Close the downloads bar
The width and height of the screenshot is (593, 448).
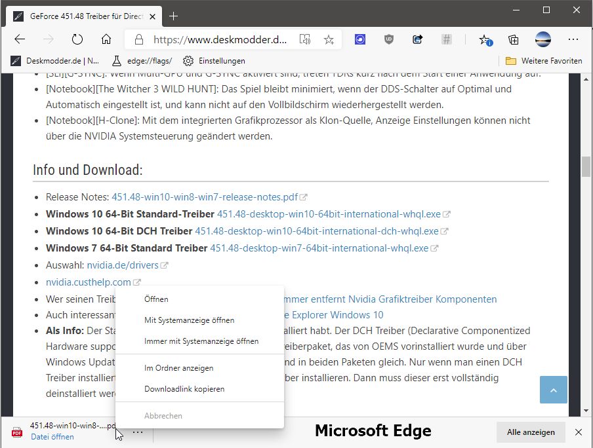coord(579,432)
